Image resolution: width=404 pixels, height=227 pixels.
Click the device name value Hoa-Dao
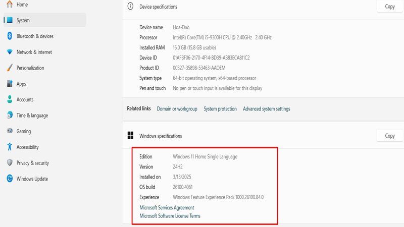(x=181, y=27)
